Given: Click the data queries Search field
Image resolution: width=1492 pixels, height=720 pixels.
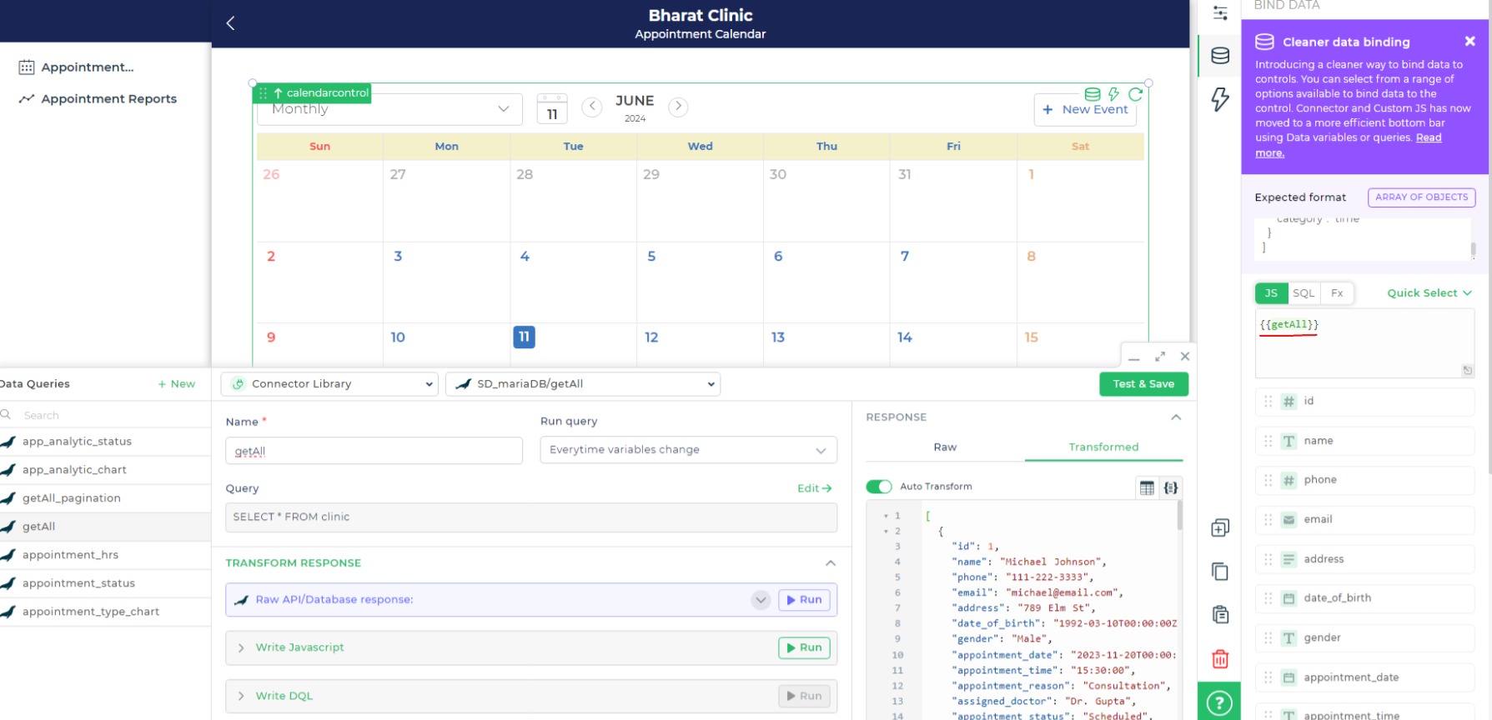Looking at the screenshot, I should (x=105, y=415).
